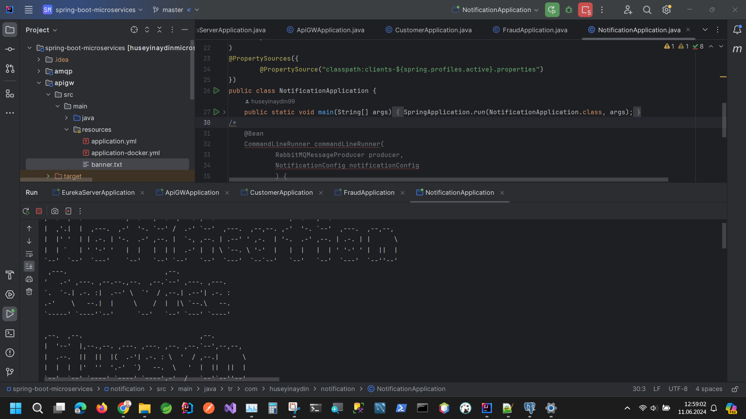Collapse the resources folder
This screenshot has height=419, width=746.
pyautogui.click(x=67, y=129)
